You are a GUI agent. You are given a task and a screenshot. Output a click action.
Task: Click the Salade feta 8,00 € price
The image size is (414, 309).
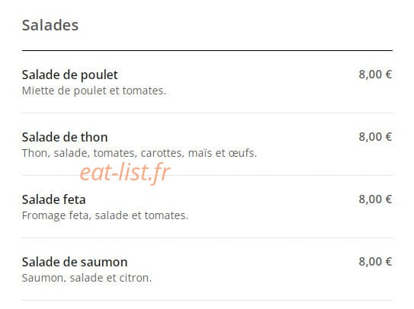[x=375, y=199]
